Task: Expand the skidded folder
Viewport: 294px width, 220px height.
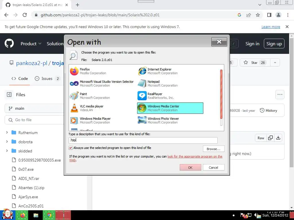Action: 7,151
